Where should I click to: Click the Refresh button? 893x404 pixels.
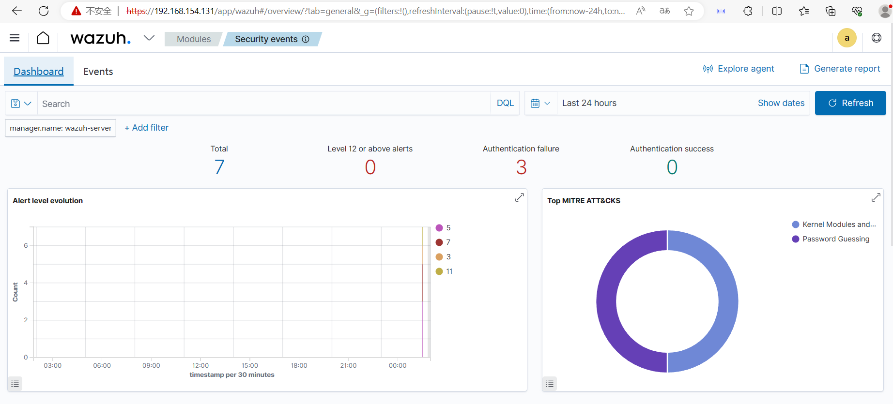850,103
